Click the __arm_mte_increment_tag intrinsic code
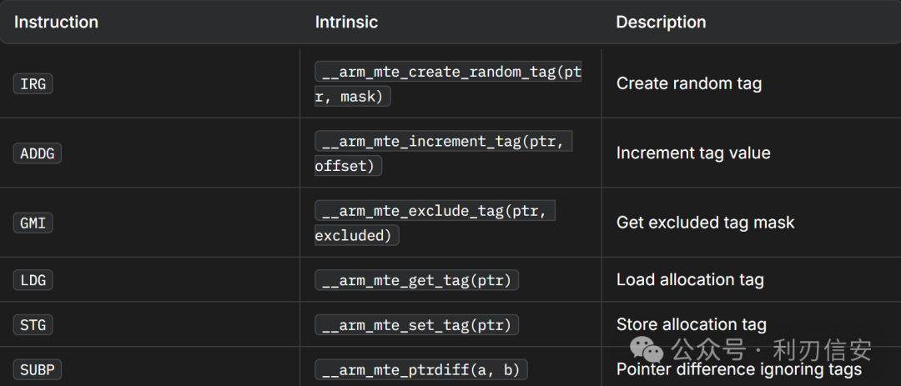Image resolution: width=901 pixels, height=386 pixels. click(444, 153)
